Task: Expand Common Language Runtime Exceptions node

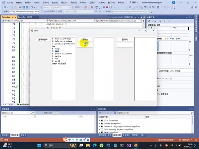Action: [x=99, y=126]
